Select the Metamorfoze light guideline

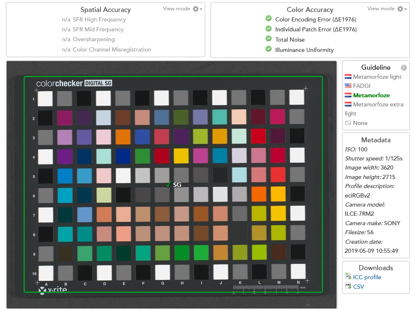click(377, 77)
